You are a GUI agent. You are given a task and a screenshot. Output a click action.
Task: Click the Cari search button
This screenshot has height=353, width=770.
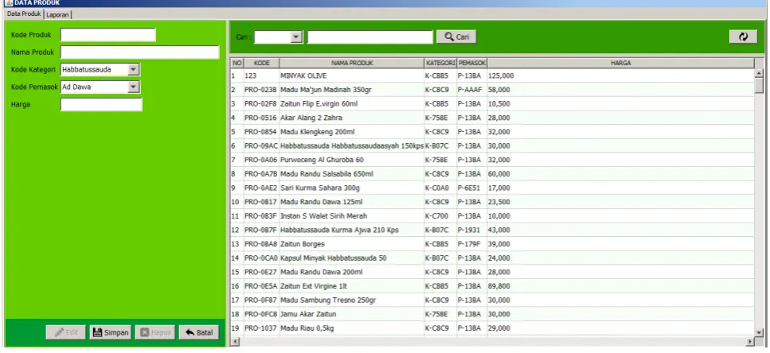(x=456, y=37)
